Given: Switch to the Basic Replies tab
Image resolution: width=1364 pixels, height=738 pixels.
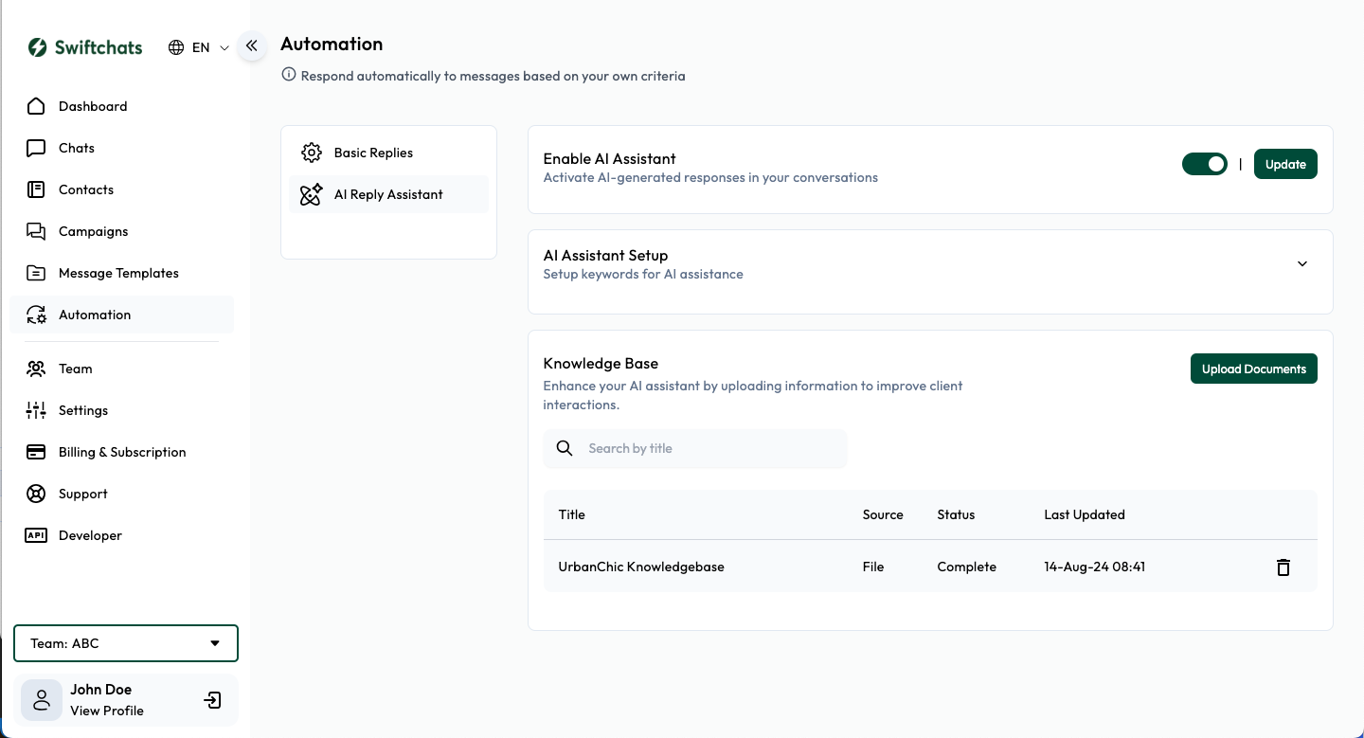Looking at the screenshot, I should pos(373,153).
